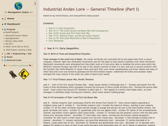Viewport: 168px width, 126px height.
Task: Open the Opengeofiction project page
Action: point(12,38)
